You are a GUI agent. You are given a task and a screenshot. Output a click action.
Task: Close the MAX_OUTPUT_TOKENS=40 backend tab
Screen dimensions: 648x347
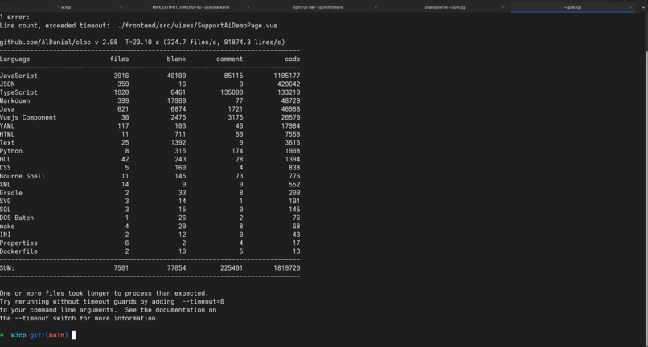point(248,7)
